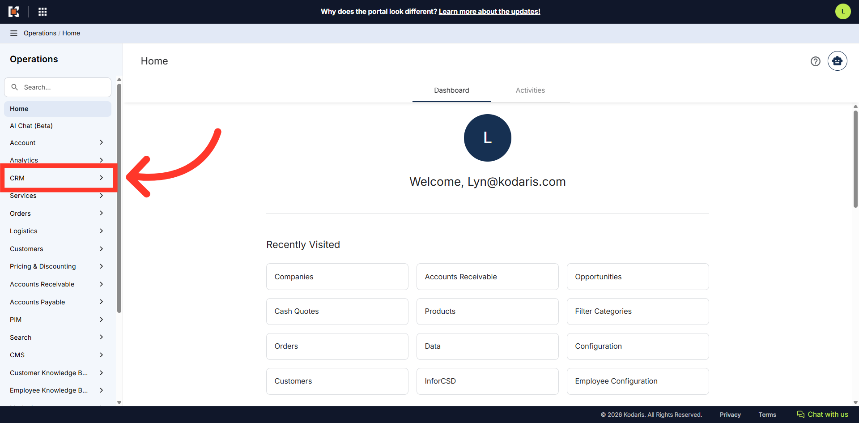Click the Home breadcrumb
859x423 pixels.
pyautogui.click(x=71, y=33)
